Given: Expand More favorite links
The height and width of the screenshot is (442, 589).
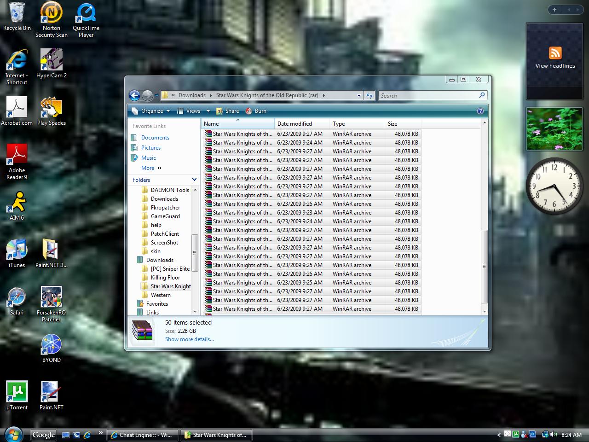Looking at the screenshot, I should (x=151, y=168).
